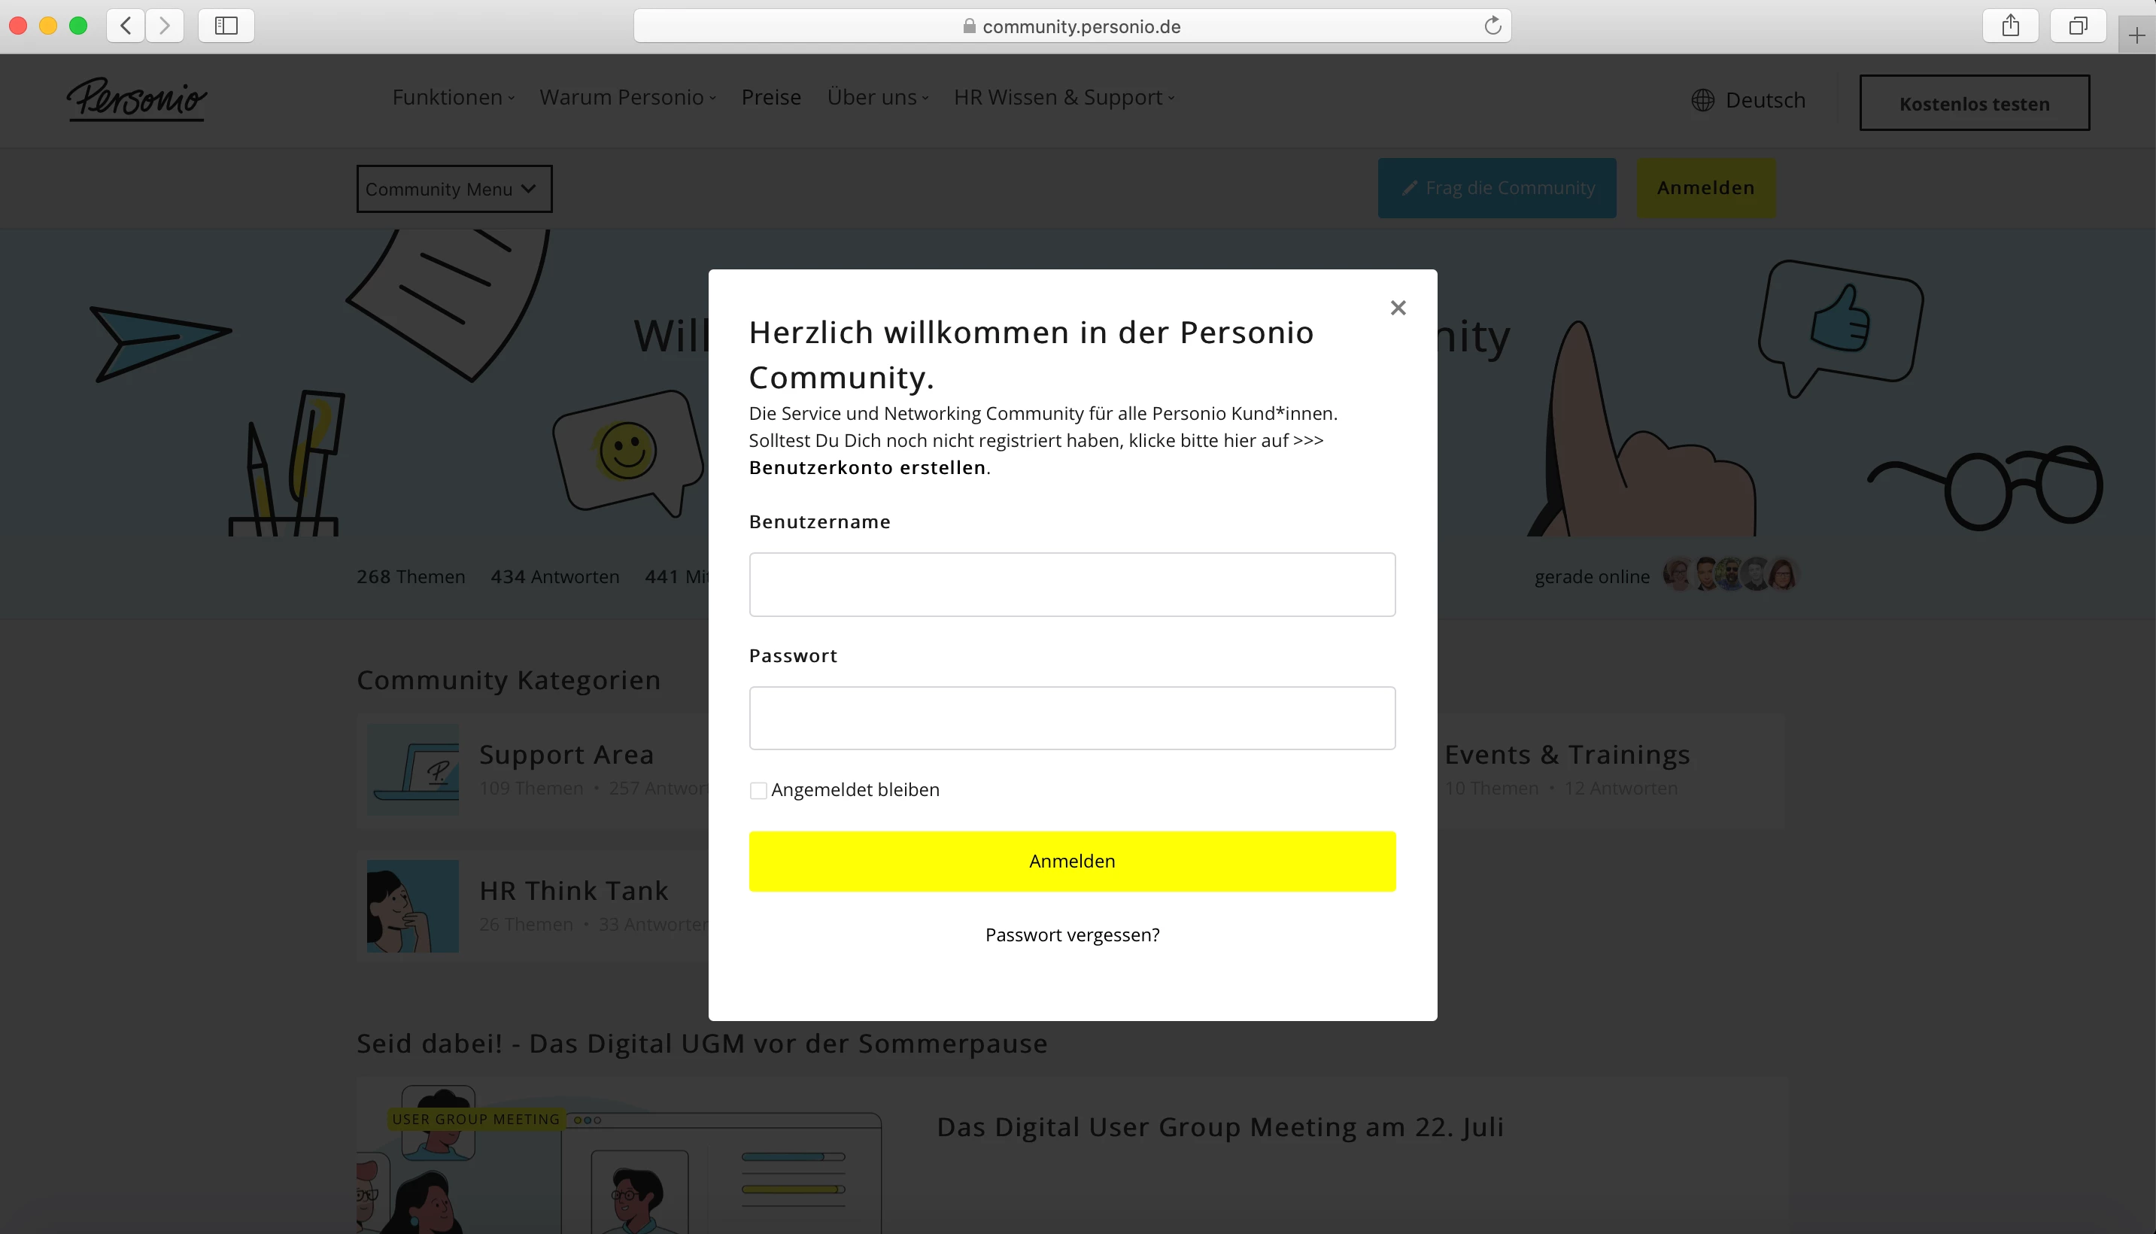The image size is (2156, 1234).
Task: Open the Community Menu dropdown
Action: coord(454,188)
